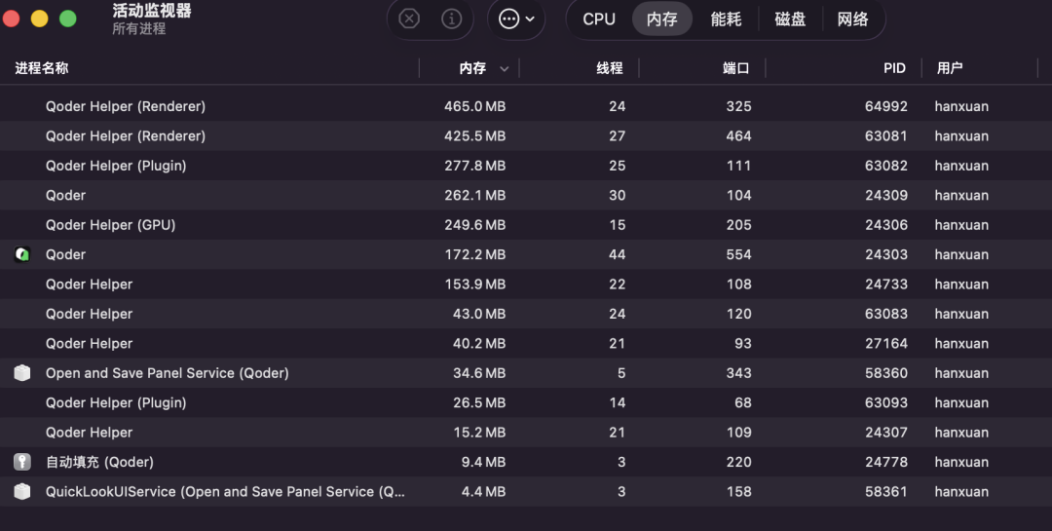Click the Open and Save Panel Service icon
The image size is (1052, 531).
pyautogui.click(x=22, y=372)
